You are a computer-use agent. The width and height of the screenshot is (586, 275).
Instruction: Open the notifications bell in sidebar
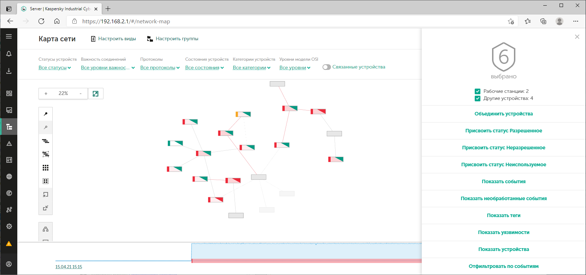9,54
